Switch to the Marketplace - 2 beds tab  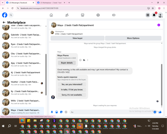pos(51,3)
